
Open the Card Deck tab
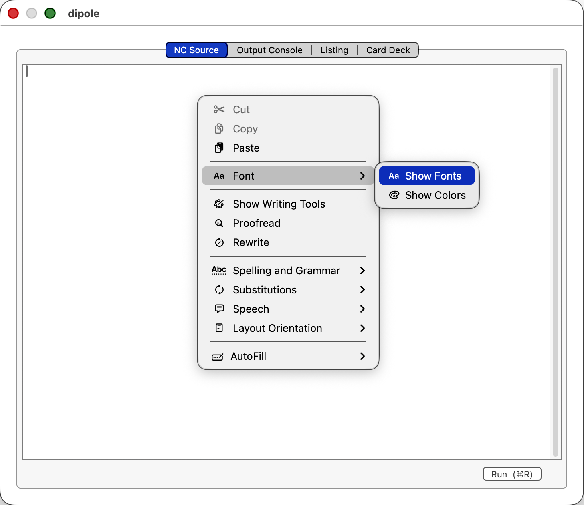coord(388,50)
